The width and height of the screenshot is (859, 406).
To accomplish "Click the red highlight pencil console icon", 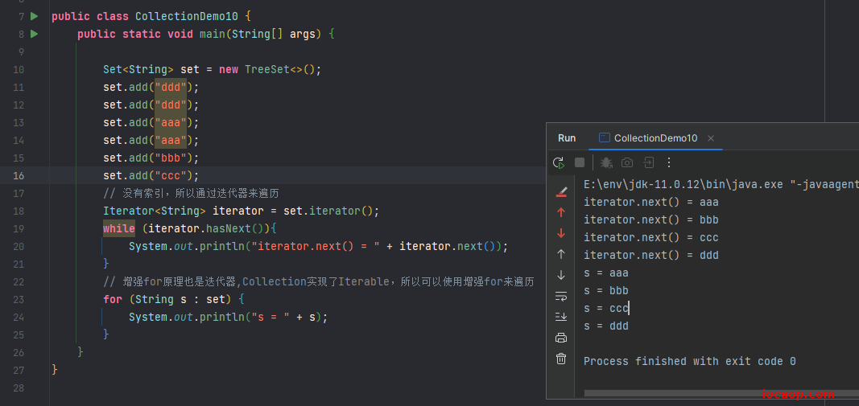I will pyautogui.click(x=561, y=191).
